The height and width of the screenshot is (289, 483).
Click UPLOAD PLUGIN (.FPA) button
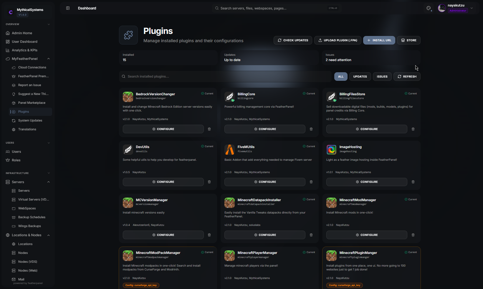pyautogui.click(x=338, y=40)
